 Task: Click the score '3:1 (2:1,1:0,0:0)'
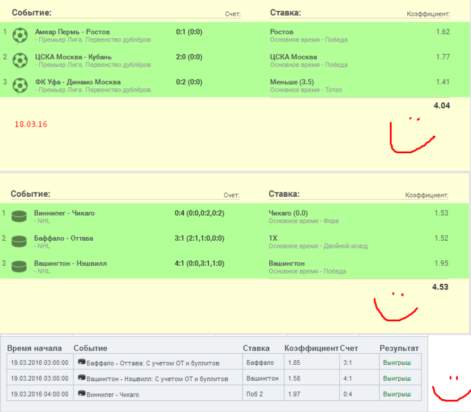200,239
